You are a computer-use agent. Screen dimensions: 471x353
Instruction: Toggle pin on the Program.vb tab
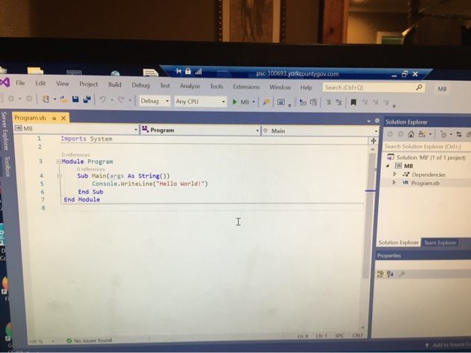54,118
